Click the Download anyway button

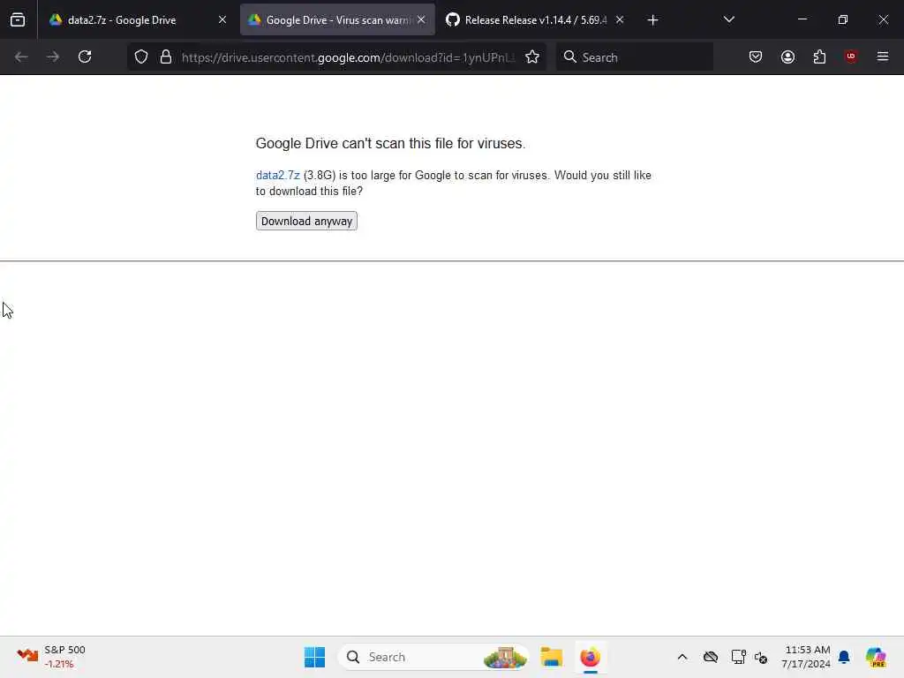tap(306, 221)
